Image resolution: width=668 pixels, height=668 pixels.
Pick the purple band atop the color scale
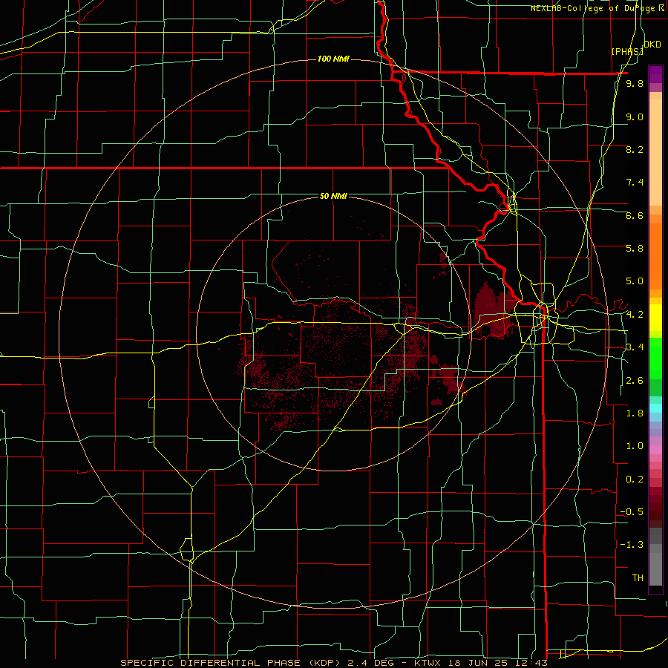[x=655, y=74]
